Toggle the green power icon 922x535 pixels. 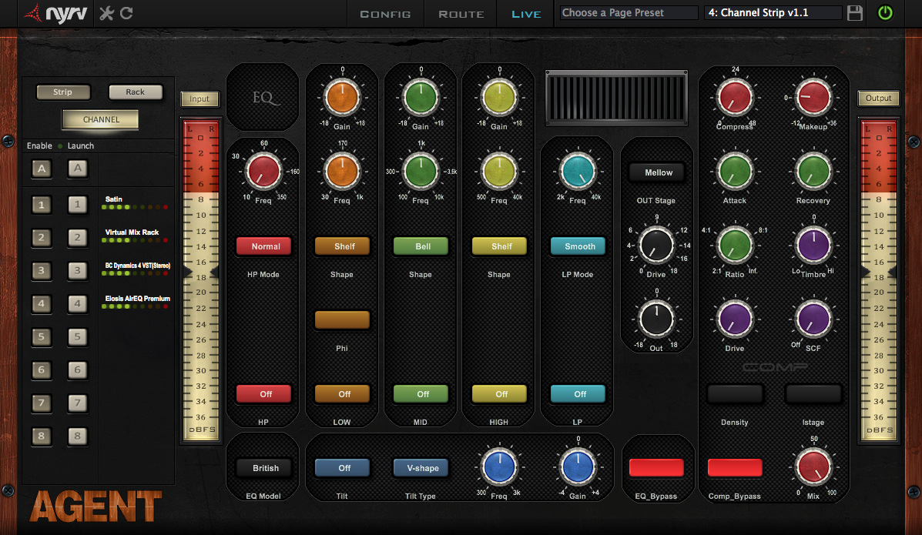click(885, 13)
